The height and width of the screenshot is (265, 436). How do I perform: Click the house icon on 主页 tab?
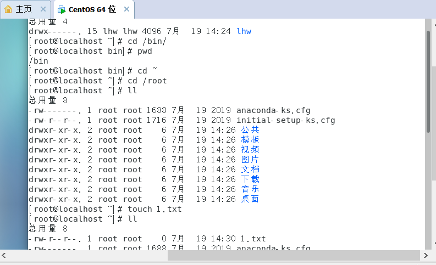(8, 9)
